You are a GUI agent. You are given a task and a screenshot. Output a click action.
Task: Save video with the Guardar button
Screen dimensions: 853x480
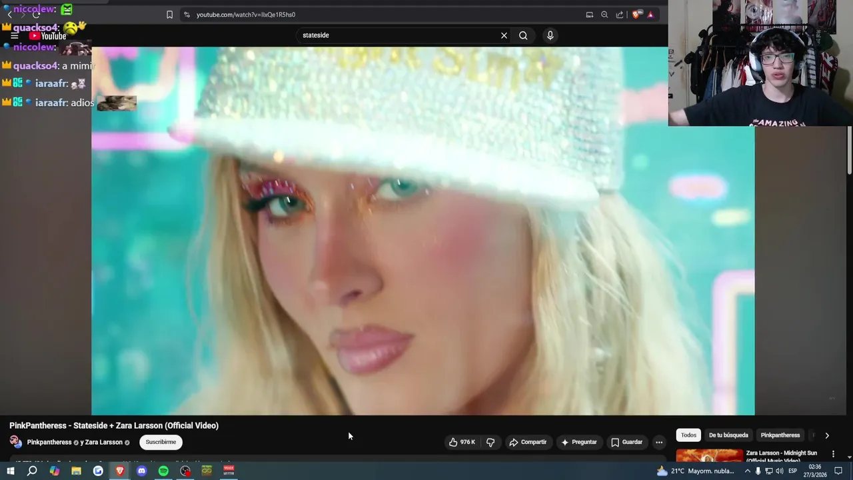click(626, 442)
